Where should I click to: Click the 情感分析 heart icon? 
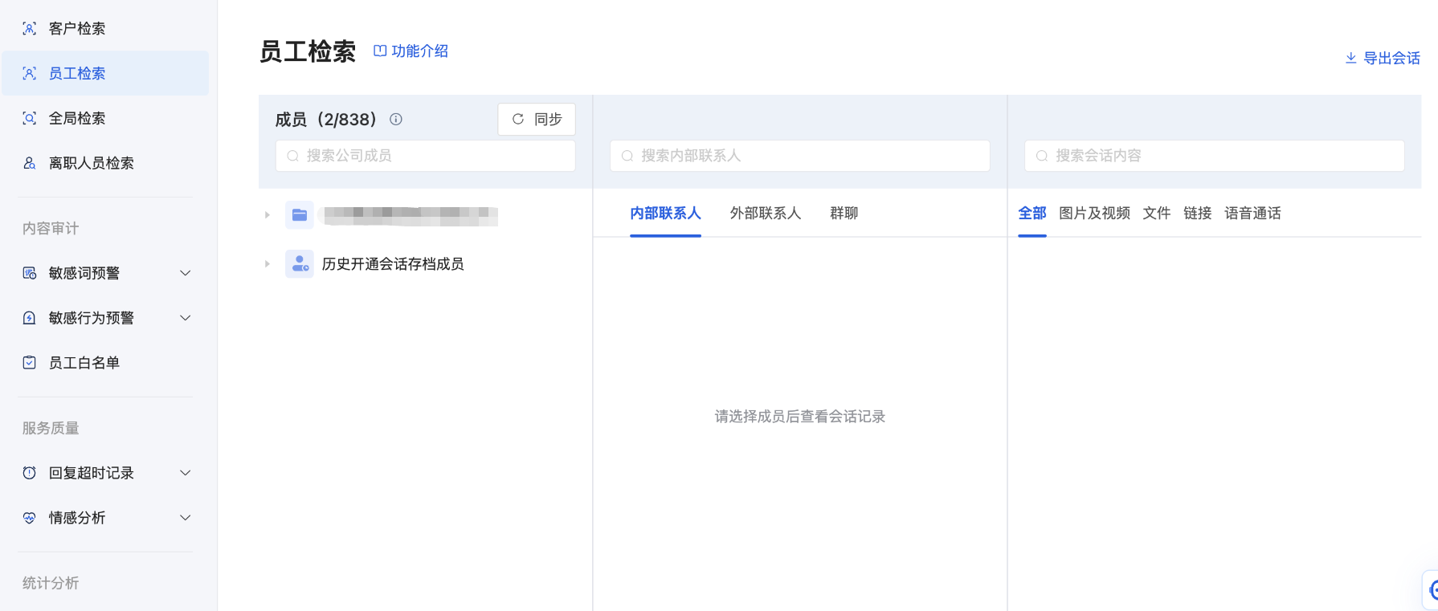(x=30, y=518)
